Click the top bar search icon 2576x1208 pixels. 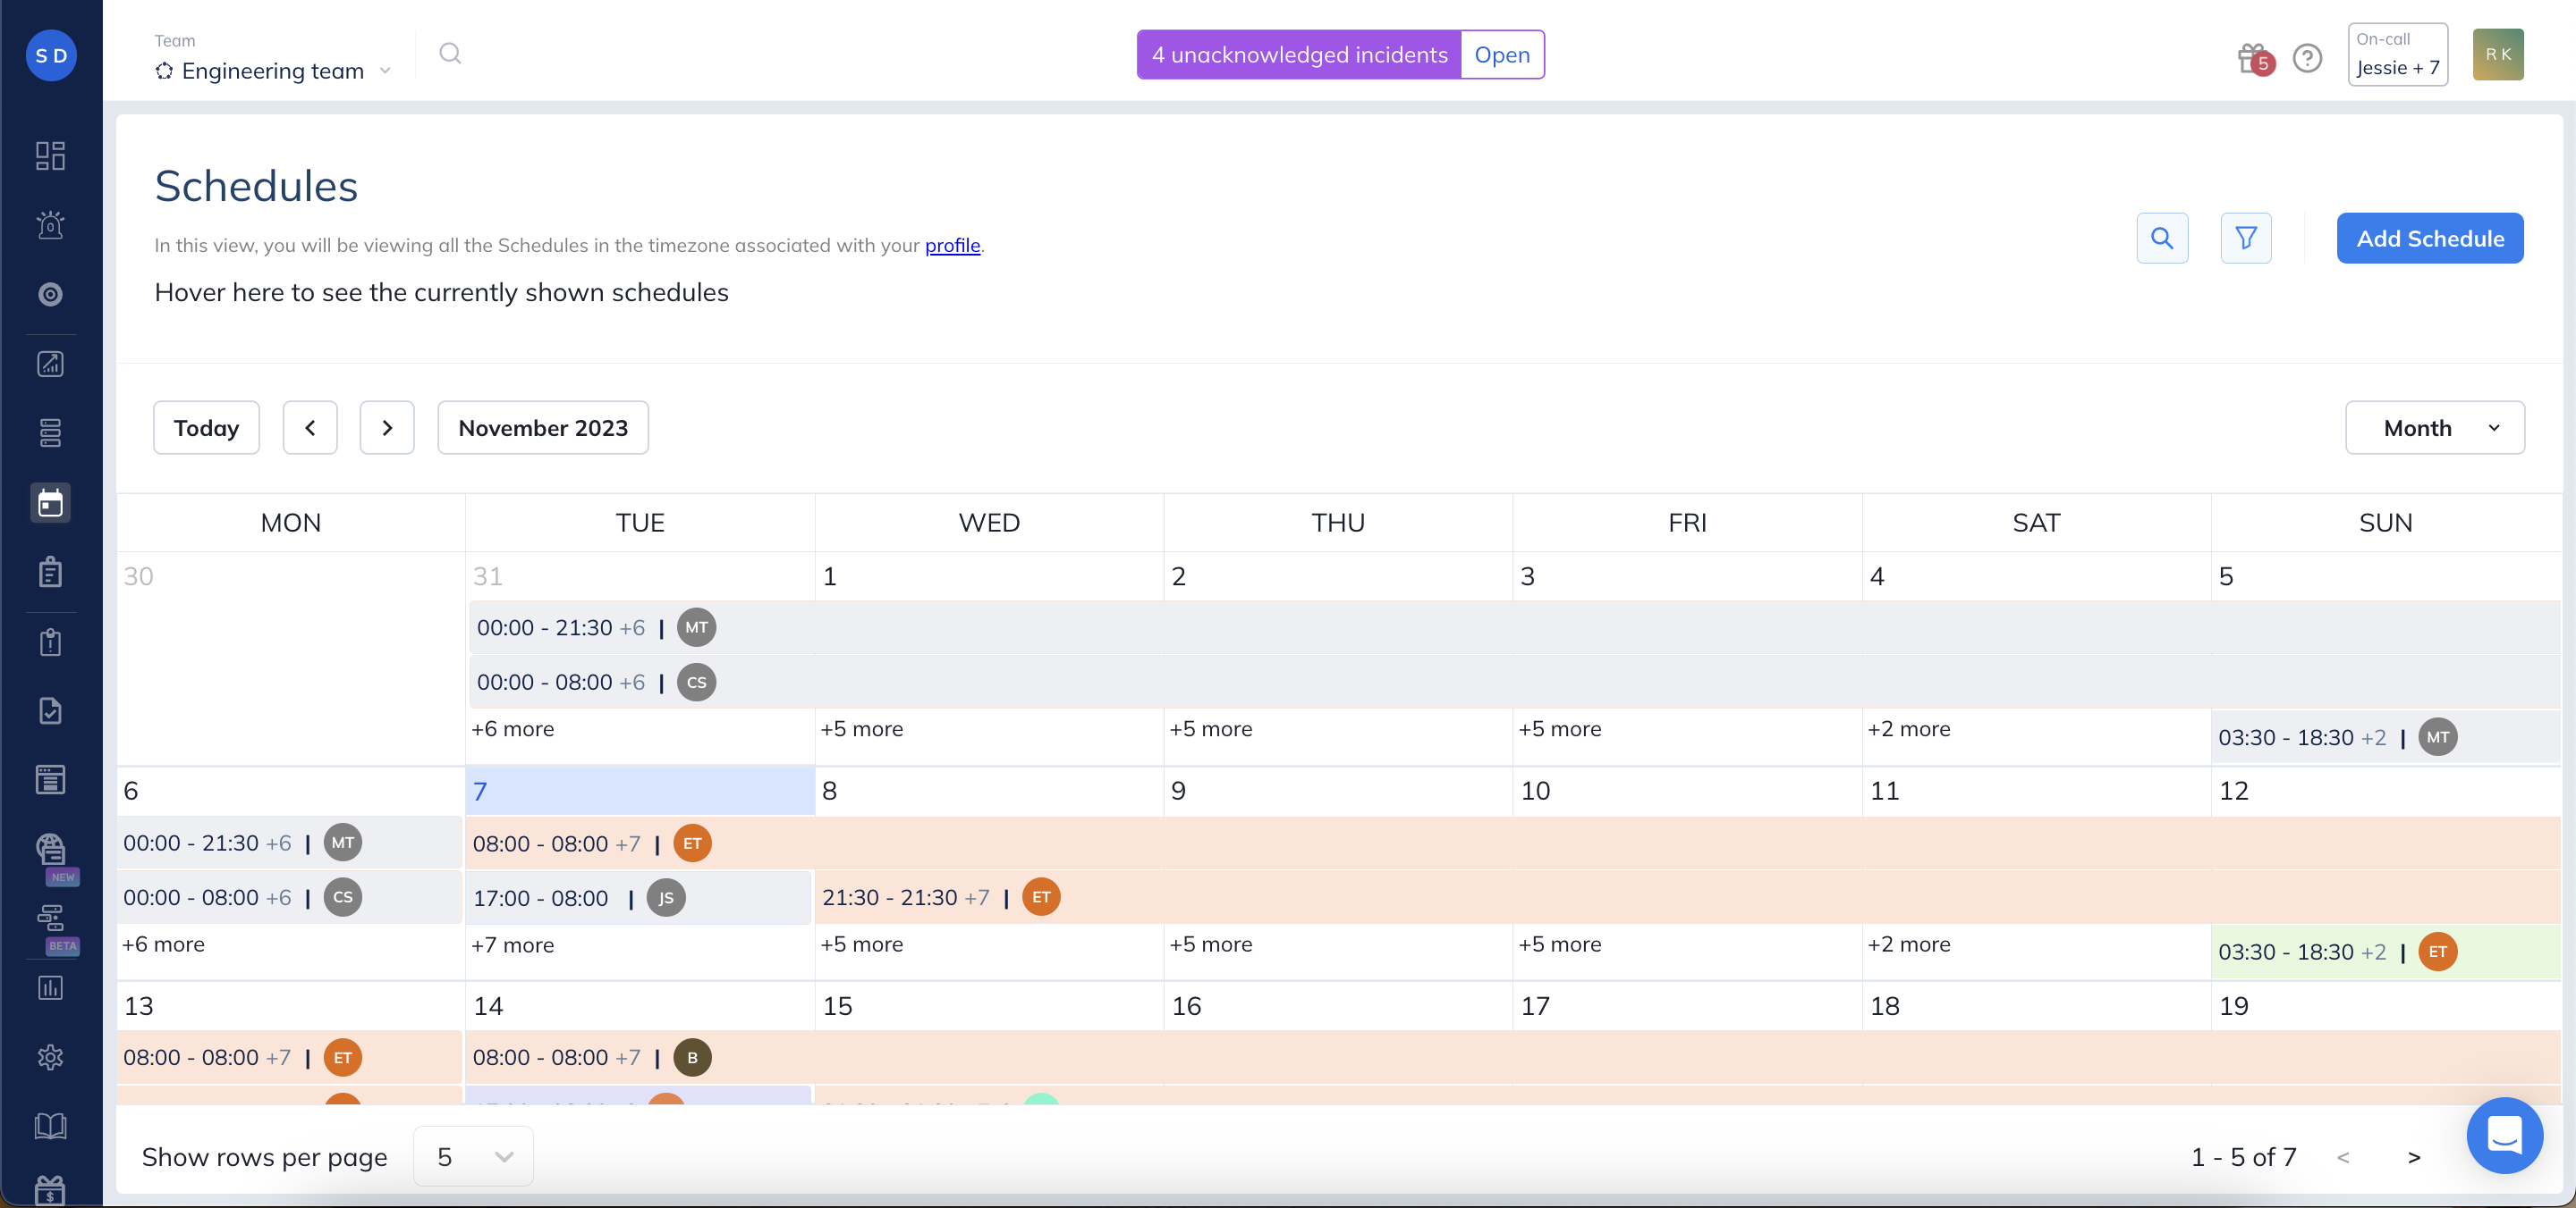[450, 54]
